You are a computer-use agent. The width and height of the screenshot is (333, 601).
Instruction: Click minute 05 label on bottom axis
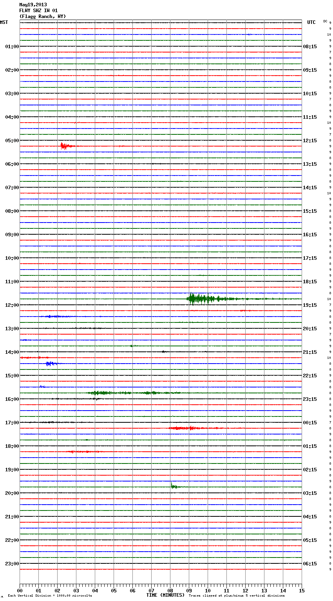coord(114,590)
